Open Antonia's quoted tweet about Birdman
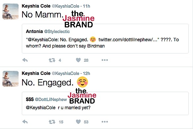This screenshot has width=193, height=129. click(105, 39)
